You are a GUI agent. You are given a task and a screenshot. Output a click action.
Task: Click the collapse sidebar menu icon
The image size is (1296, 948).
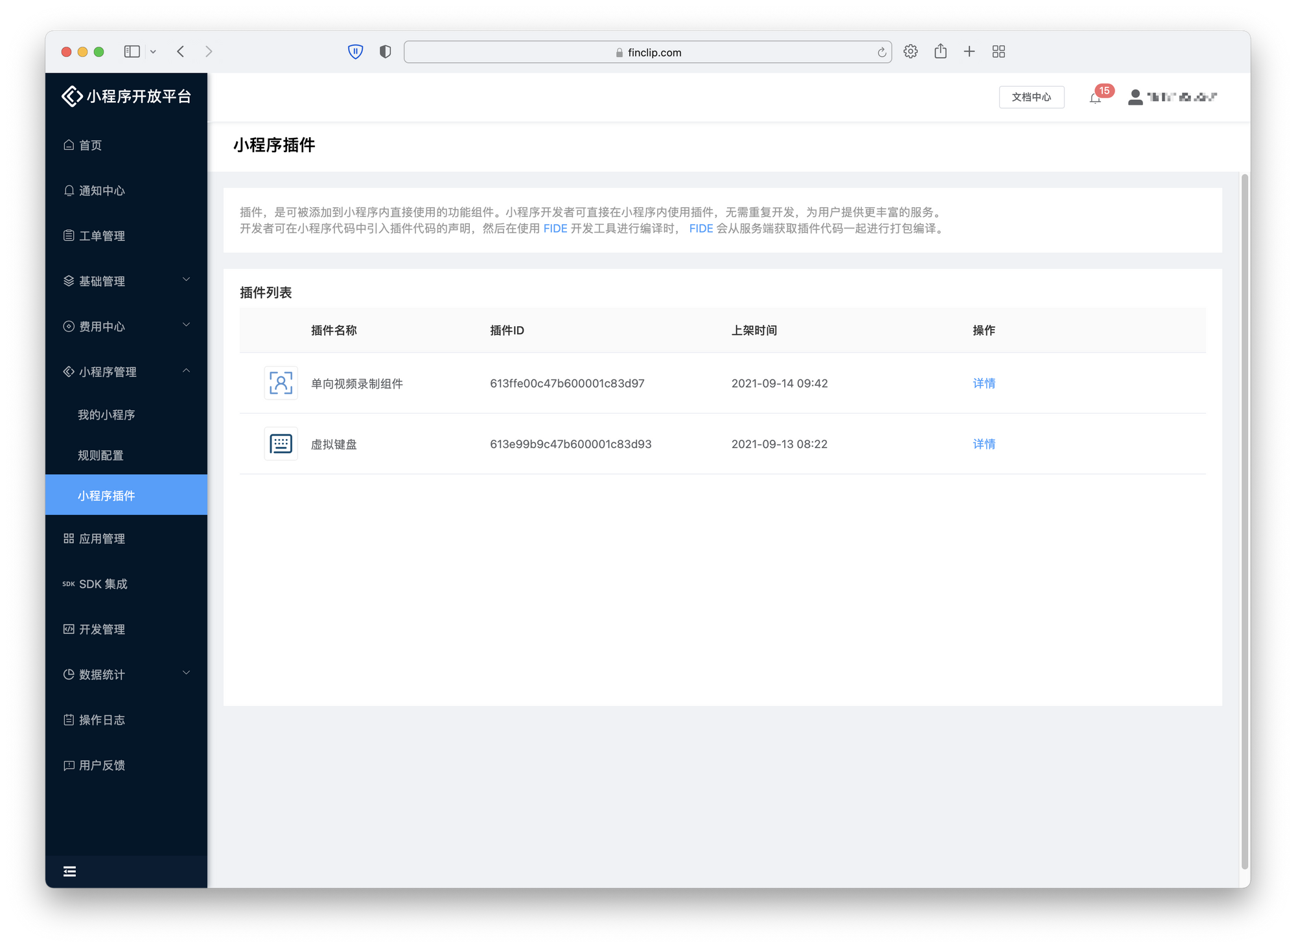coord(70,872)
